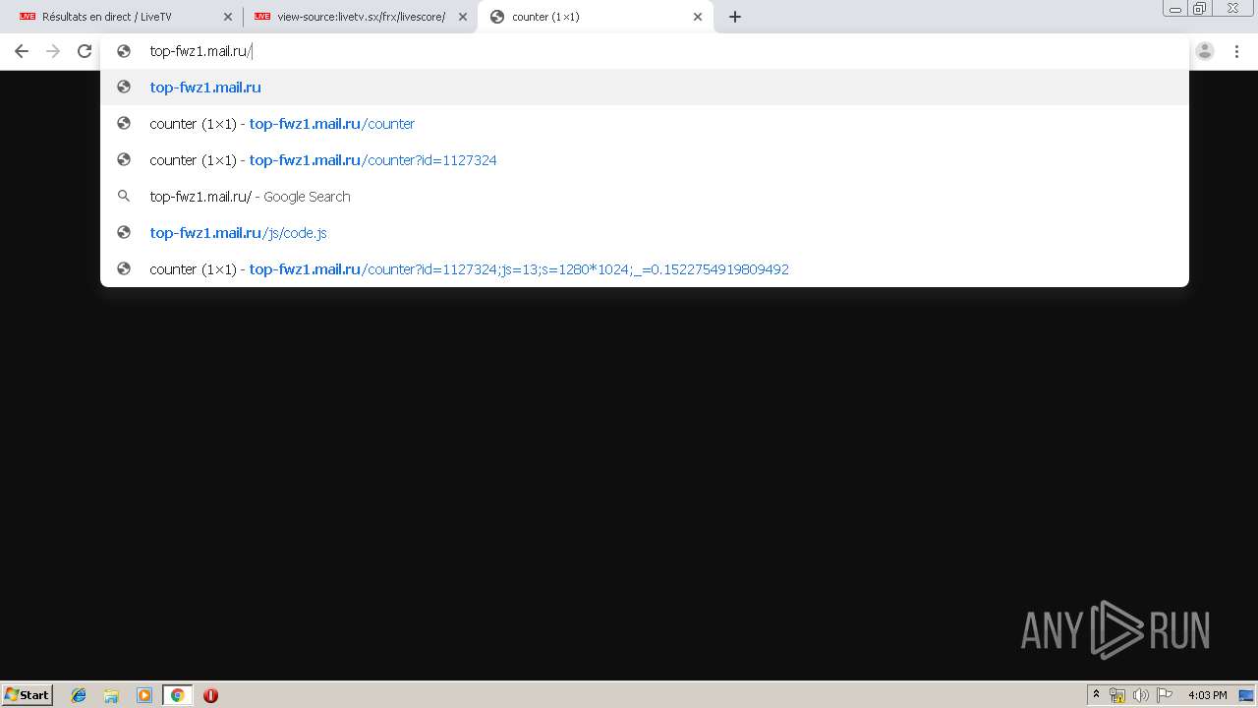Choose the Google Search suggestion

pyautogui.click(x=644, y=197)
